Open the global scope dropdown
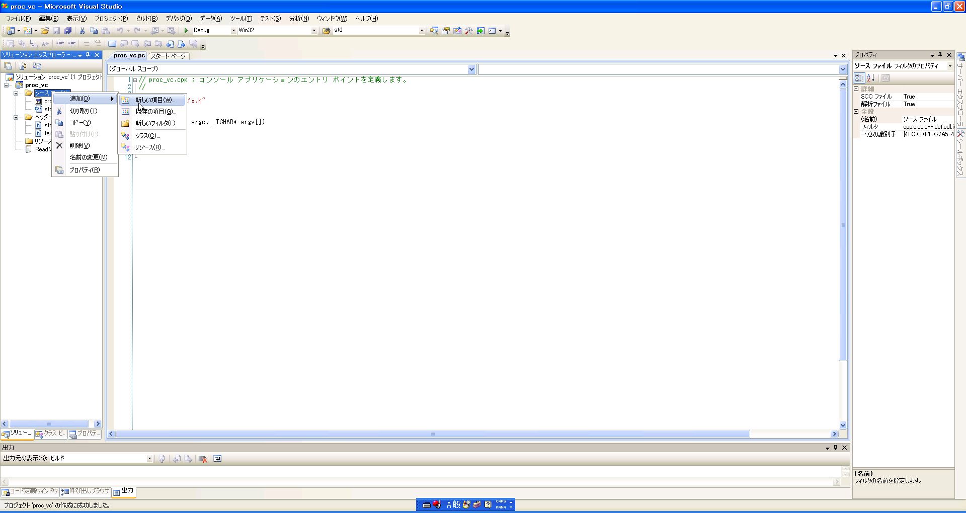This screenshot has height=513, width=966. (x=471, y=69)
